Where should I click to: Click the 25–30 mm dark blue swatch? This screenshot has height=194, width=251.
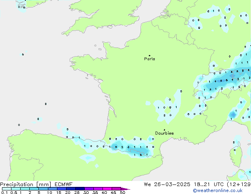(x=80, y=189)
